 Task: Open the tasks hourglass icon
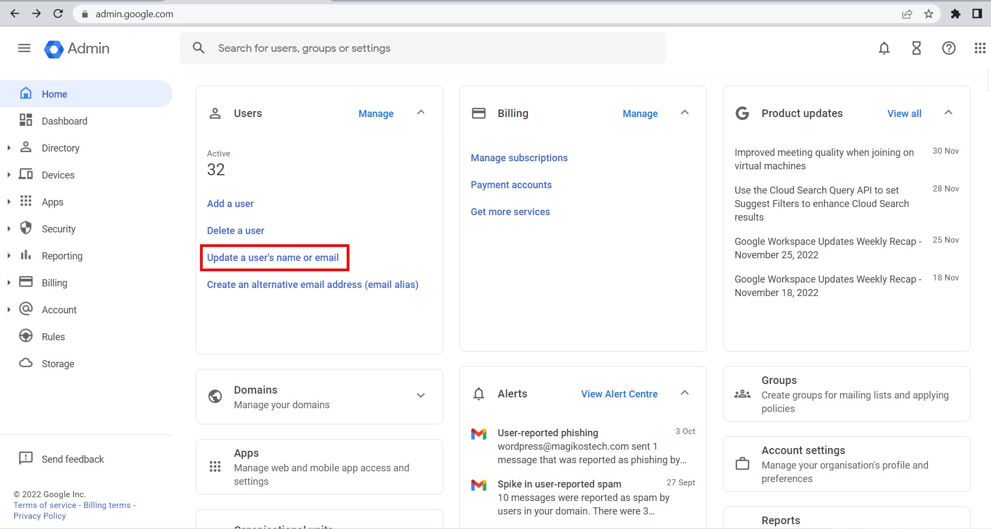917,49
